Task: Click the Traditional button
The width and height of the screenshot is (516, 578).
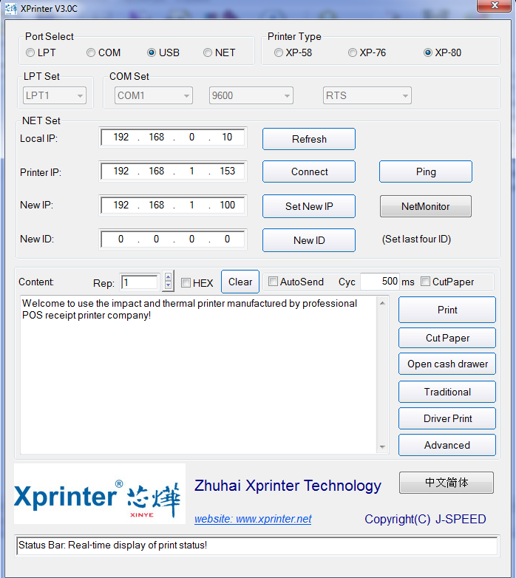Action: point(447,392)
